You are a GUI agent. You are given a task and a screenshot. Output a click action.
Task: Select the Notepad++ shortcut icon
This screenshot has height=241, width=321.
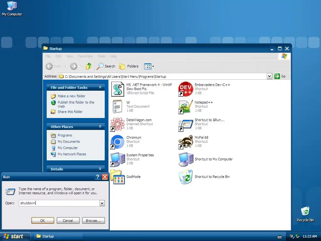(x=186, y=107)
